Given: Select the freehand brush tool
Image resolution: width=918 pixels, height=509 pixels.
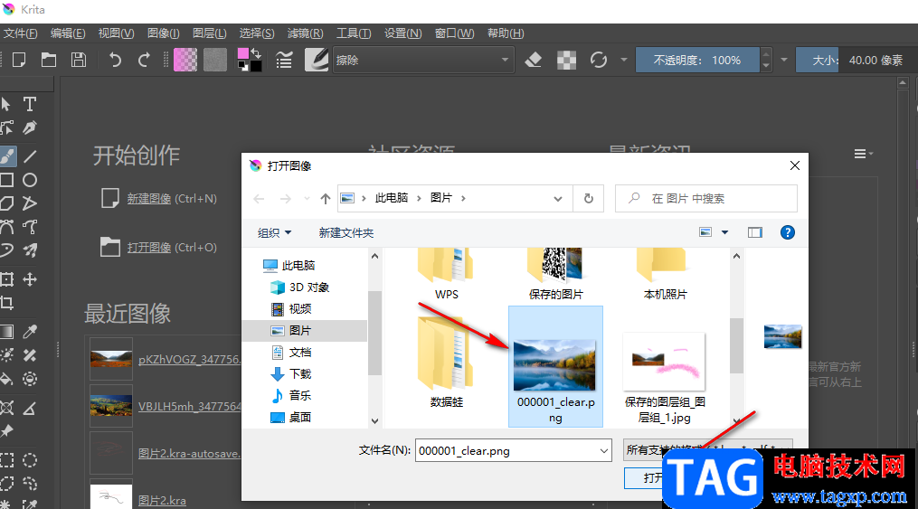Looking at the screenshot, I should point(7,156).
